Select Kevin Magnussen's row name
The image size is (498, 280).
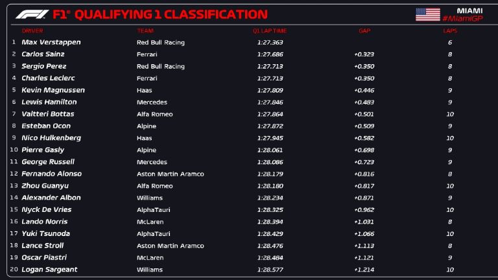click(53, 90)
